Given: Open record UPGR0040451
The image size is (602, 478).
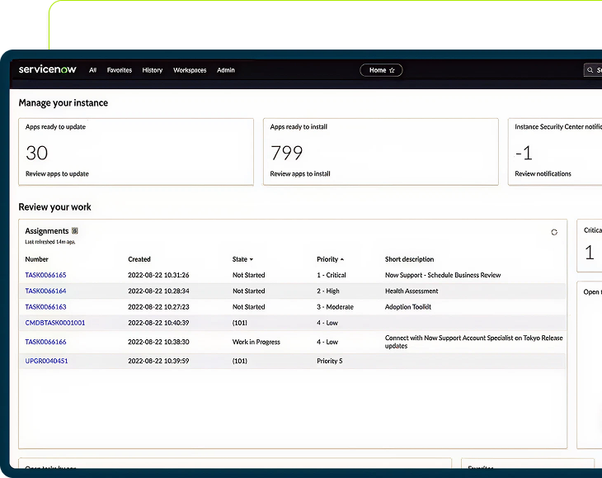Looking at the screenshot, I should click(46, 361).
